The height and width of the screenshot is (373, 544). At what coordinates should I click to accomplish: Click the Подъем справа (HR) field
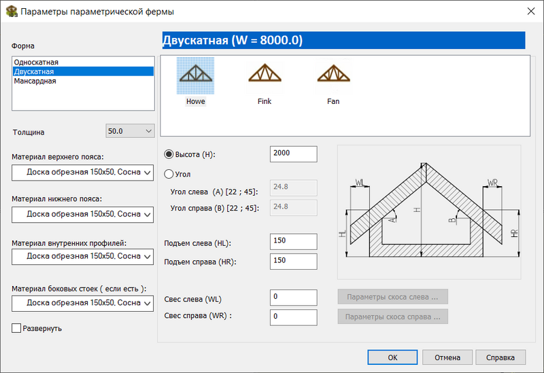pyautogui.click(x=294, y=262)
